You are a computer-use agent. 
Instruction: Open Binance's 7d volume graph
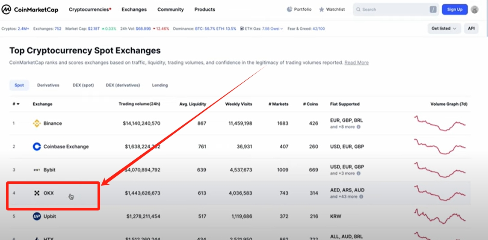[x=440, y=123]
